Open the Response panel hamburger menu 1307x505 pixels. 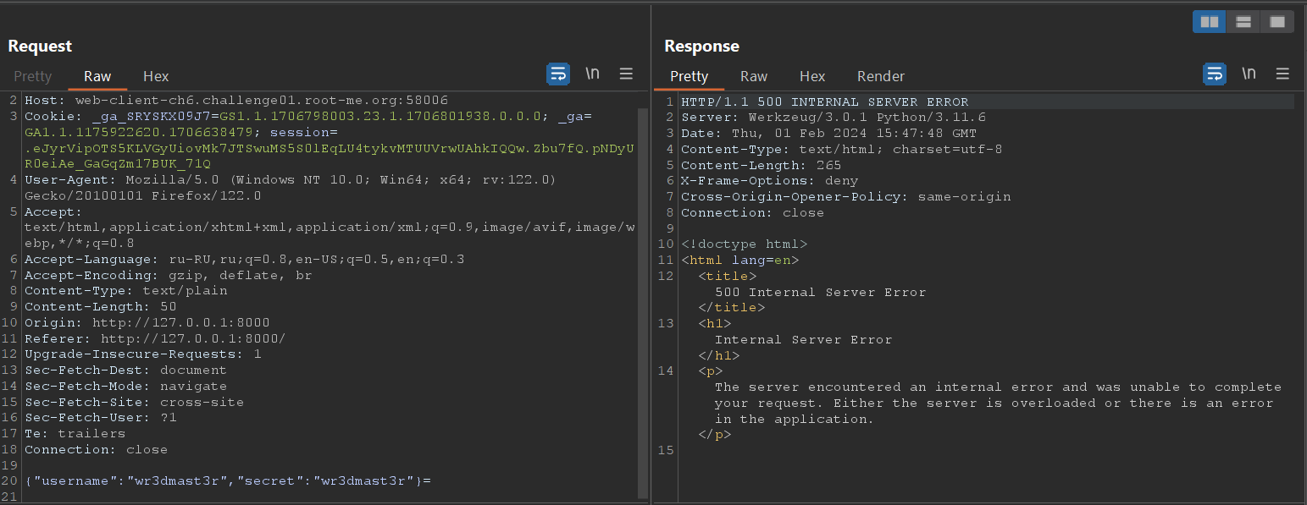[x=1282, y=74]
